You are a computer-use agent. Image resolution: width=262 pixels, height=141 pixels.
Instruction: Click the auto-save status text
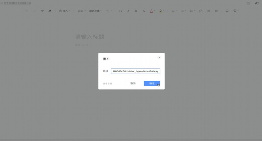click(17, 3)
